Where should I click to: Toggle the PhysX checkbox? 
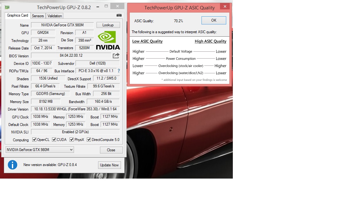[71, 140]
